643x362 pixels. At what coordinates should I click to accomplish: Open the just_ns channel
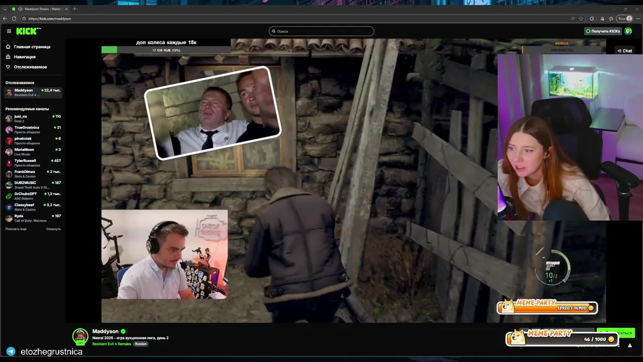(x=33, y=119)
